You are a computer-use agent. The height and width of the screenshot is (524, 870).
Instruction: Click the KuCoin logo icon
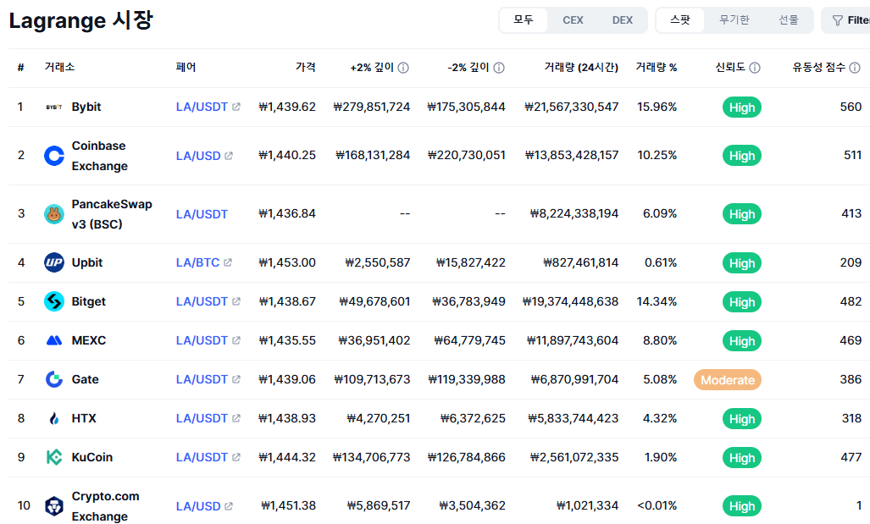click(54, 457)
